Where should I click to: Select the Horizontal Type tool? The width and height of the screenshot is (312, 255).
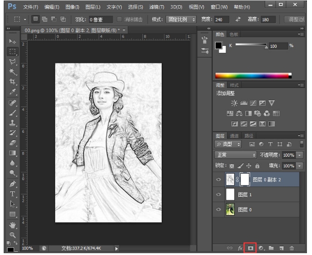(x=12, y=193)
